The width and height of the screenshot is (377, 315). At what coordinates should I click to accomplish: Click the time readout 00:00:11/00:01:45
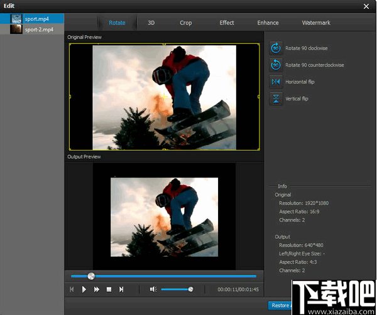238,289
